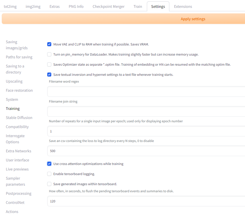The width and height of the screenshot is (245, 217).
Task: Navigate to Live previews settings
Action: [x=17, y=169]
